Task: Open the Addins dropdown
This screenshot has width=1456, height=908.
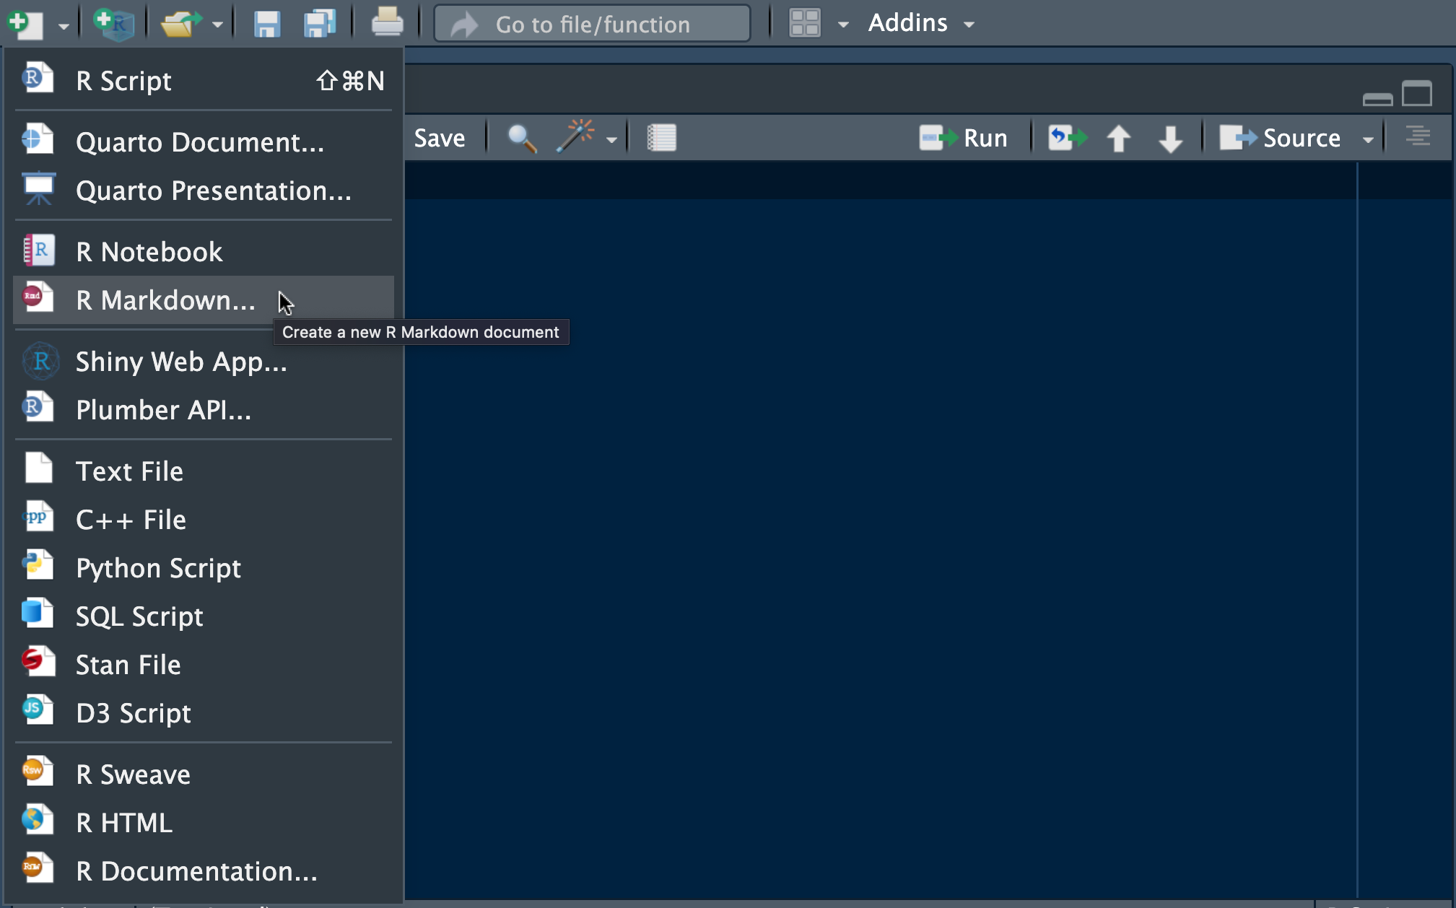Action: click(920, 23)
